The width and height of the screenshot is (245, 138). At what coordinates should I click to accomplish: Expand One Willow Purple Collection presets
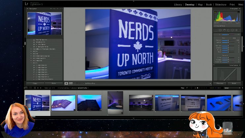(x=31, y=49)
